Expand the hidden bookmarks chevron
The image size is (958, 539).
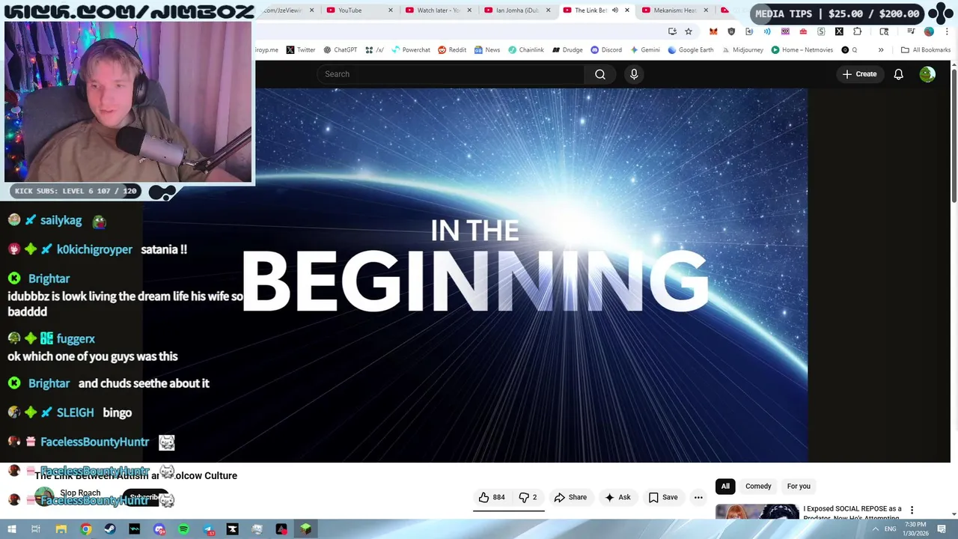click(x=881, y=50)
